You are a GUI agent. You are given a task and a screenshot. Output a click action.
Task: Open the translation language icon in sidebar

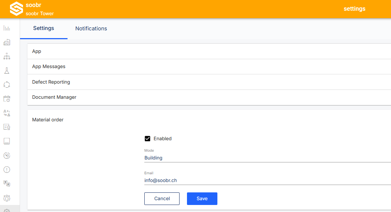(x=7, y=184)
